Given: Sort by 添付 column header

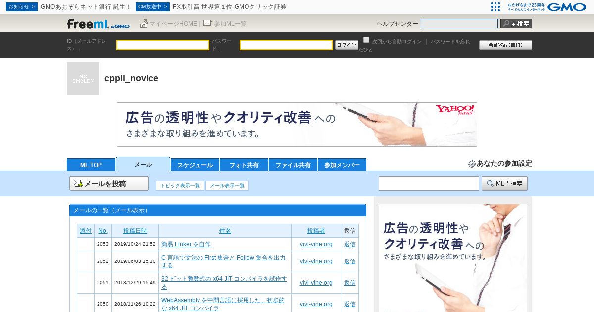Looking at the screenshot, I should 86,231.
